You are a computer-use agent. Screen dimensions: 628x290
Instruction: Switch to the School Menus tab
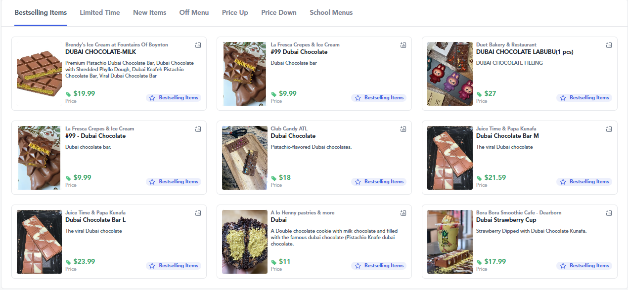[331, 12]
